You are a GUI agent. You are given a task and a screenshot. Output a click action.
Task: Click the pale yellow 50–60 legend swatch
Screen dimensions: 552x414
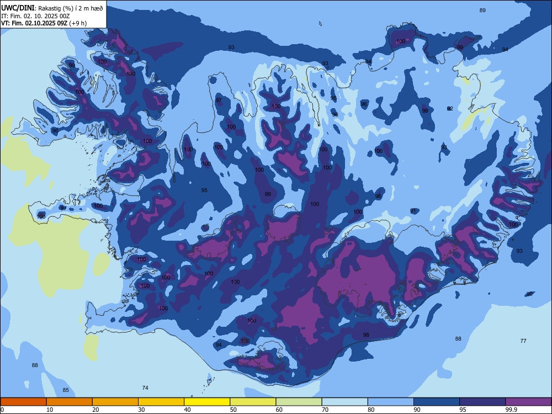coord(253,402)
